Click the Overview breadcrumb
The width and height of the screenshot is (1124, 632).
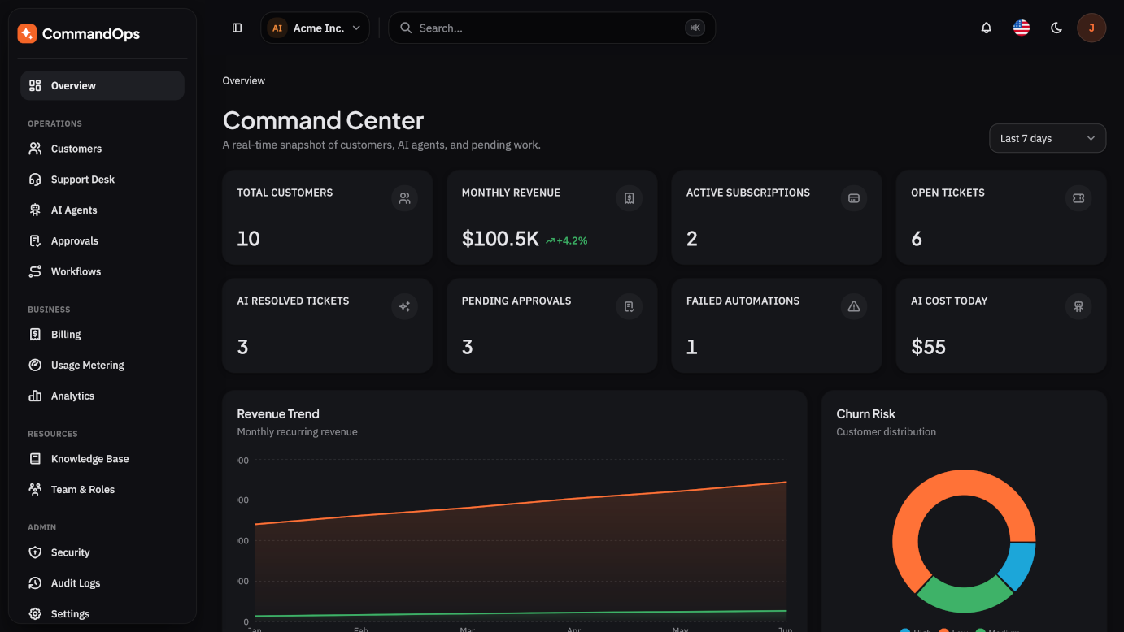[244, 80]
